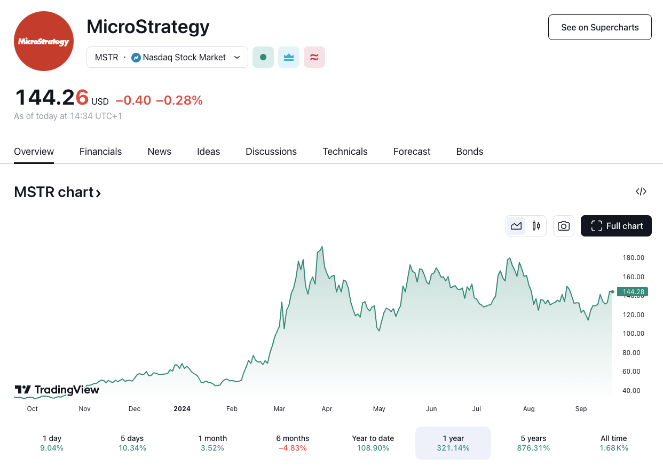Click the See on Supercharts button

pyautogui.click(x=599, y=27)
